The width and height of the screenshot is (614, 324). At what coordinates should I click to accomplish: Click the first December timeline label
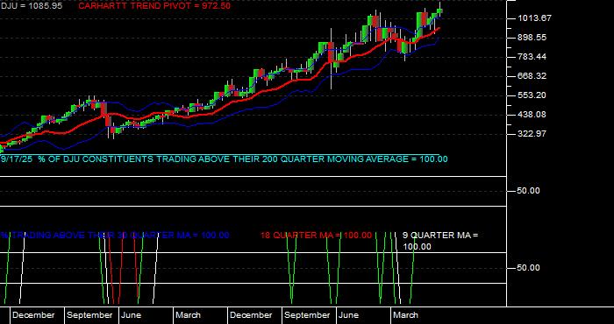tap(33, 315)
